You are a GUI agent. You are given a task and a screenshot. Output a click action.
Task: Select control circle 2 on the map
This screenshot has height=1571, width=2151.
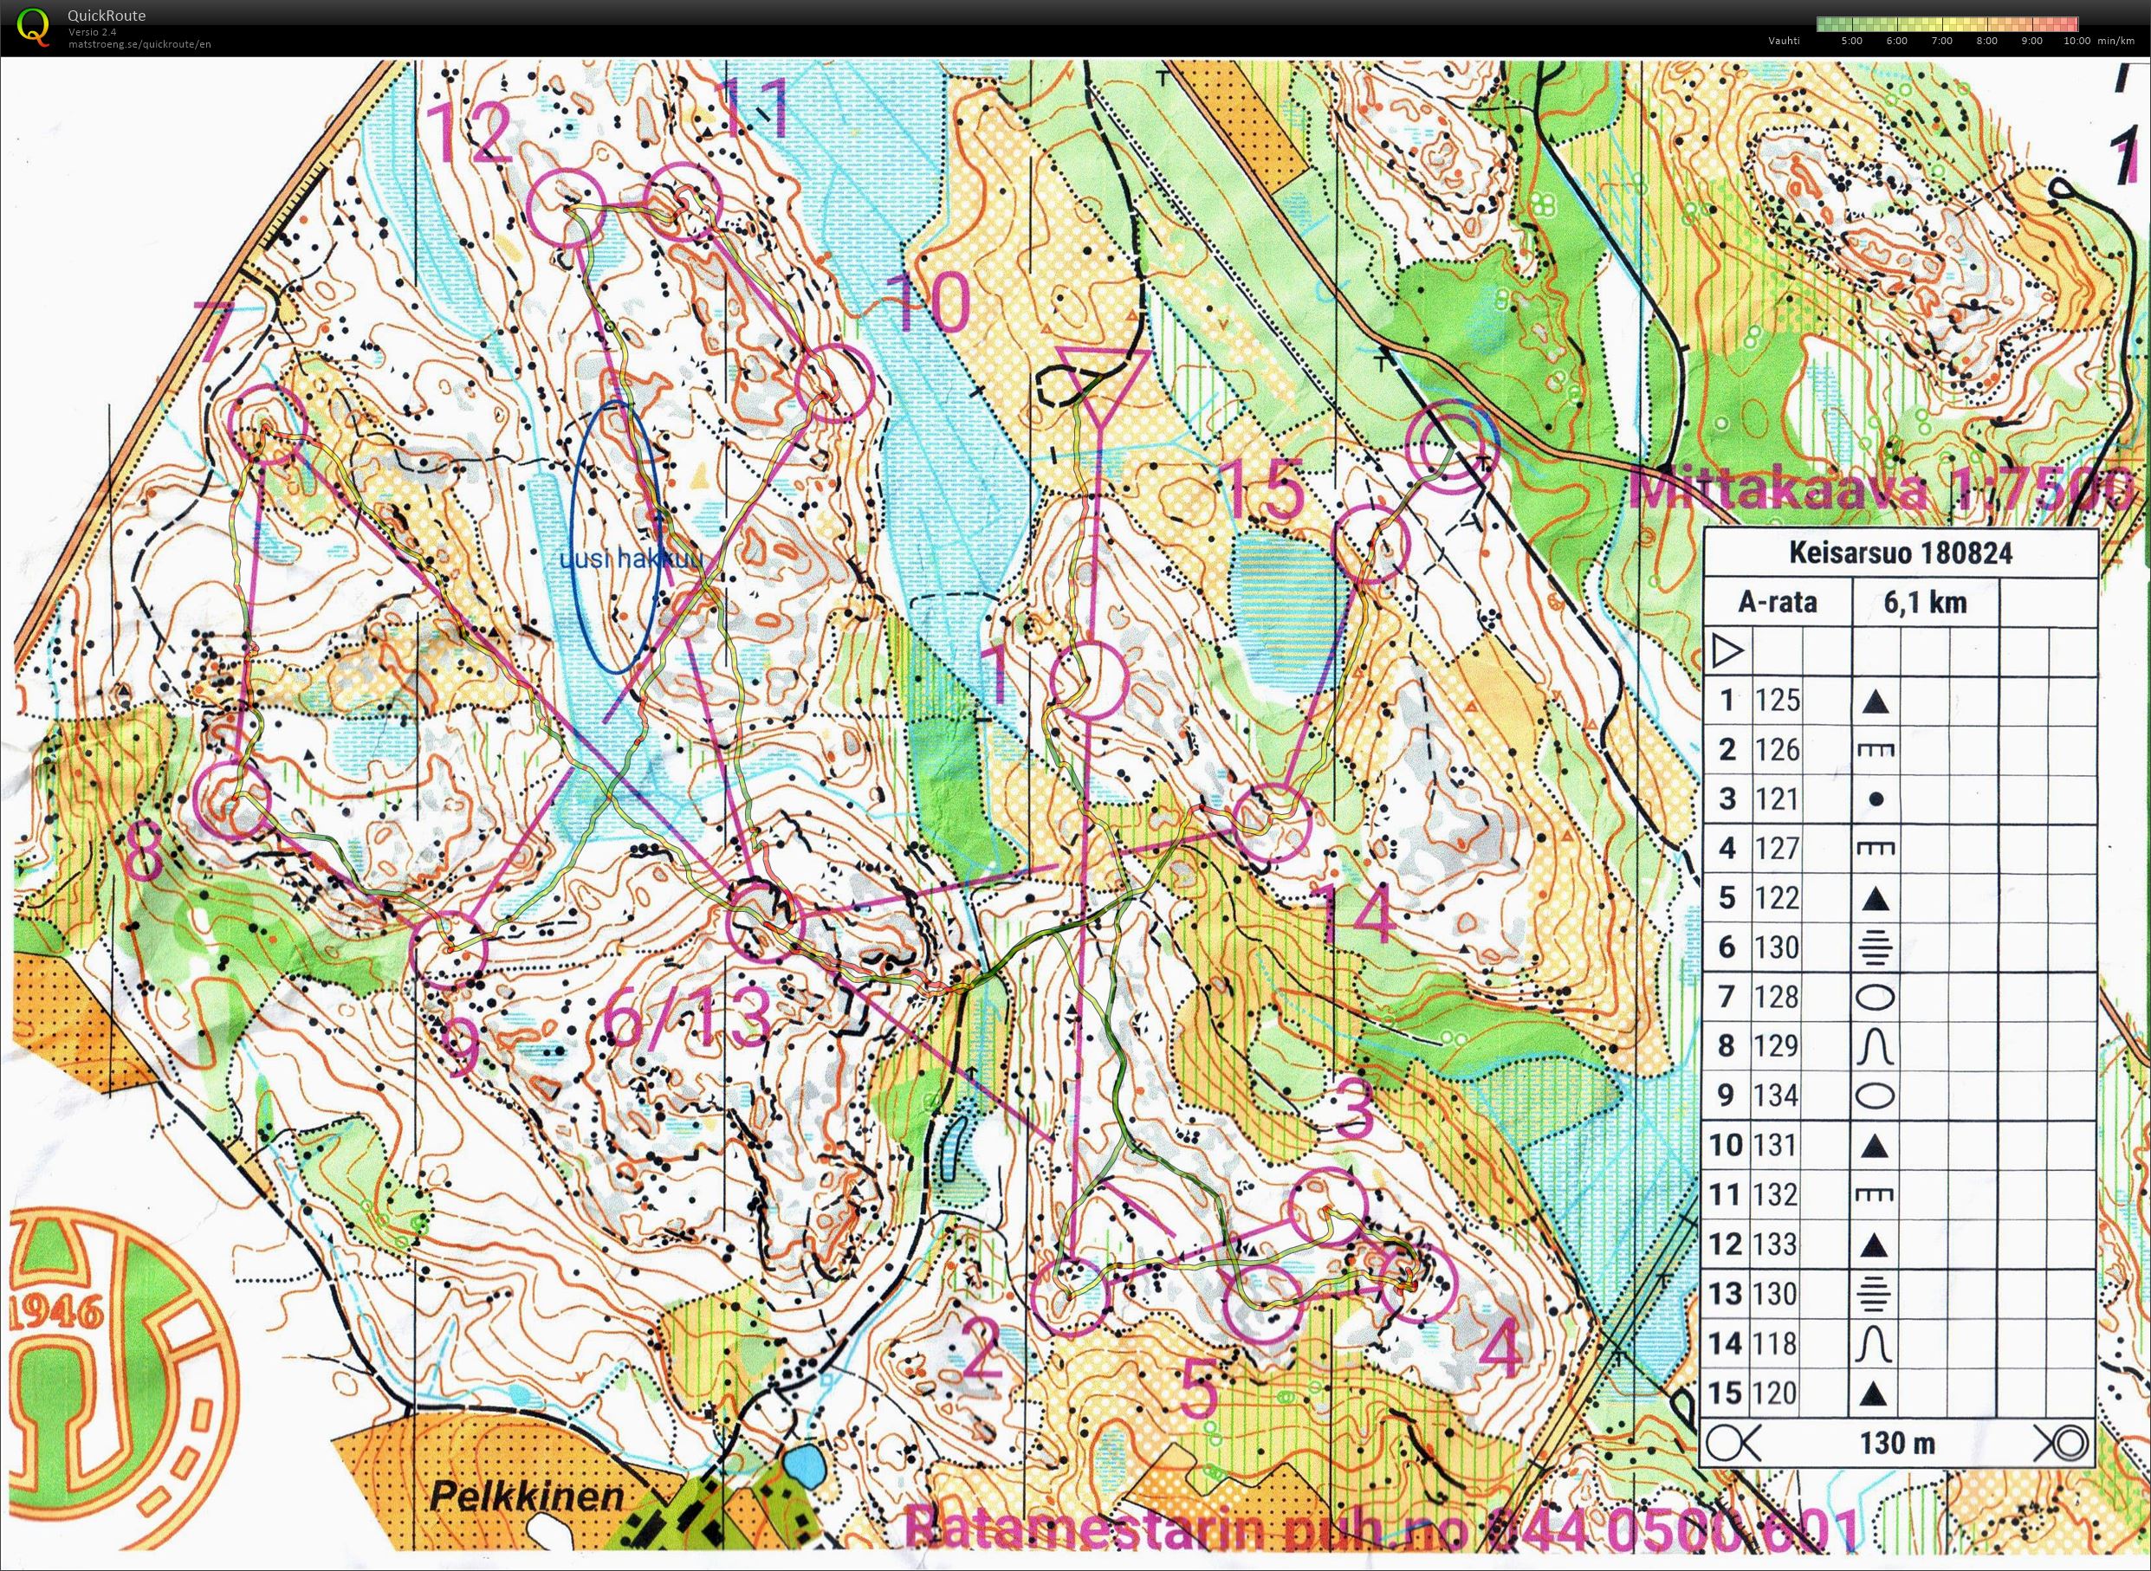click(1072, 1297)
